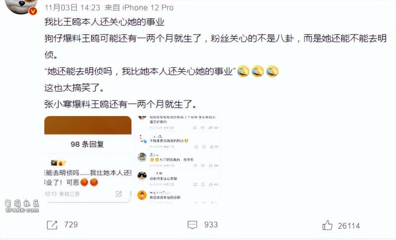Click the share icon beside 729

(x=52, y=225)
